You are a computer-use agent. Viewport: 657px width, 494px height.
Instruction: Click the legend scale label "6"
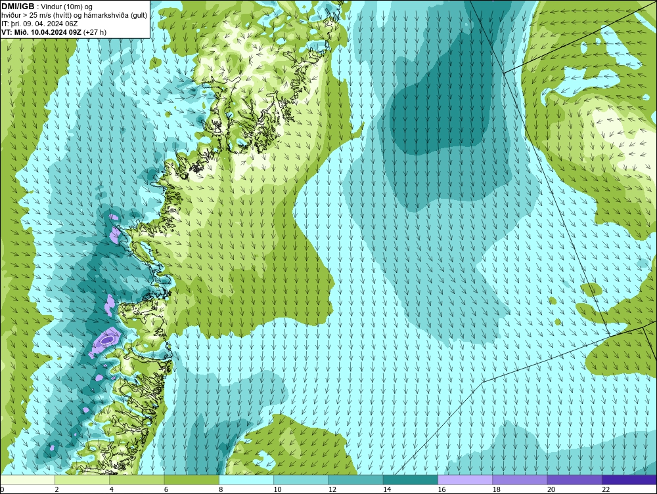[x=166, y=490]
